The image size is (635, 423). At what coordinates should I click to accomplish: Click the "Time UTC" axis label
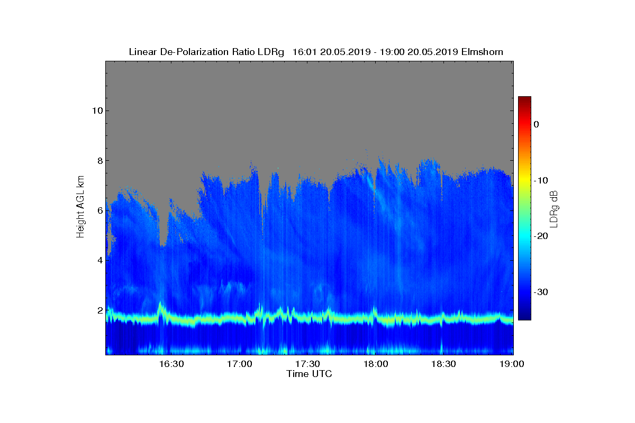click(x=310, y=374)
